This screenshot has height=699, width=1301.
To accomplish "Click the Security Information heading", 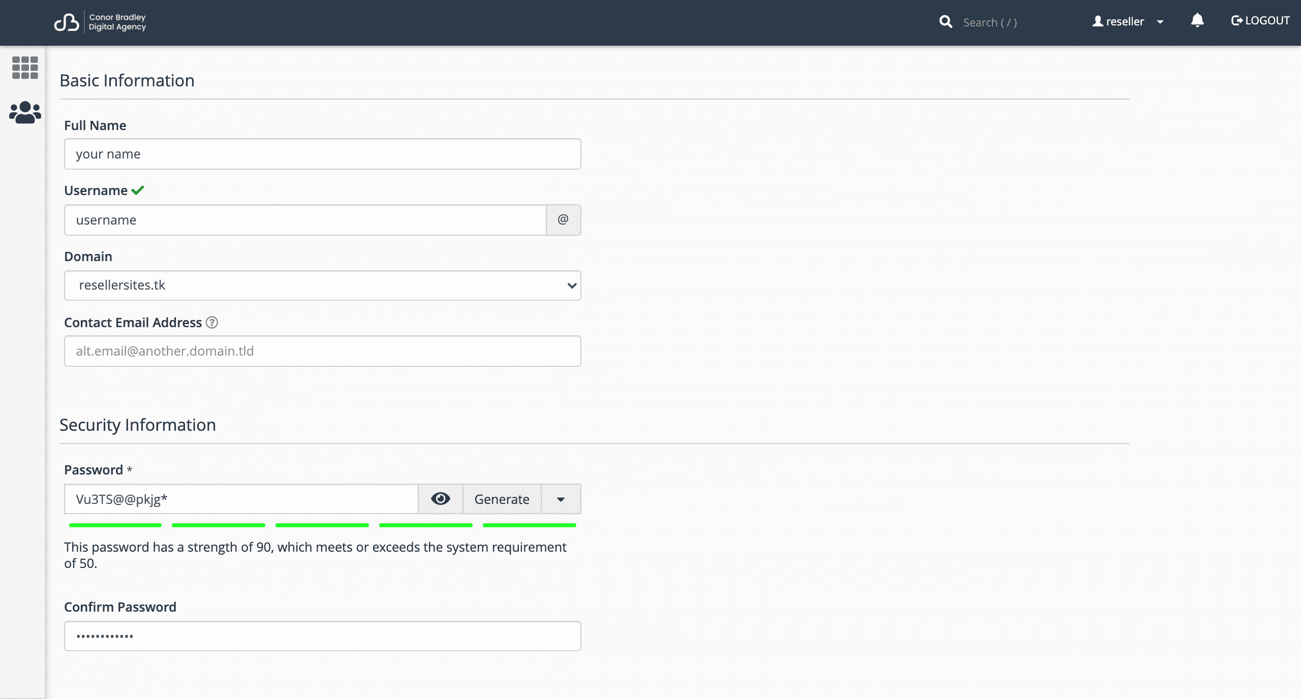I will tap(138, 425).
